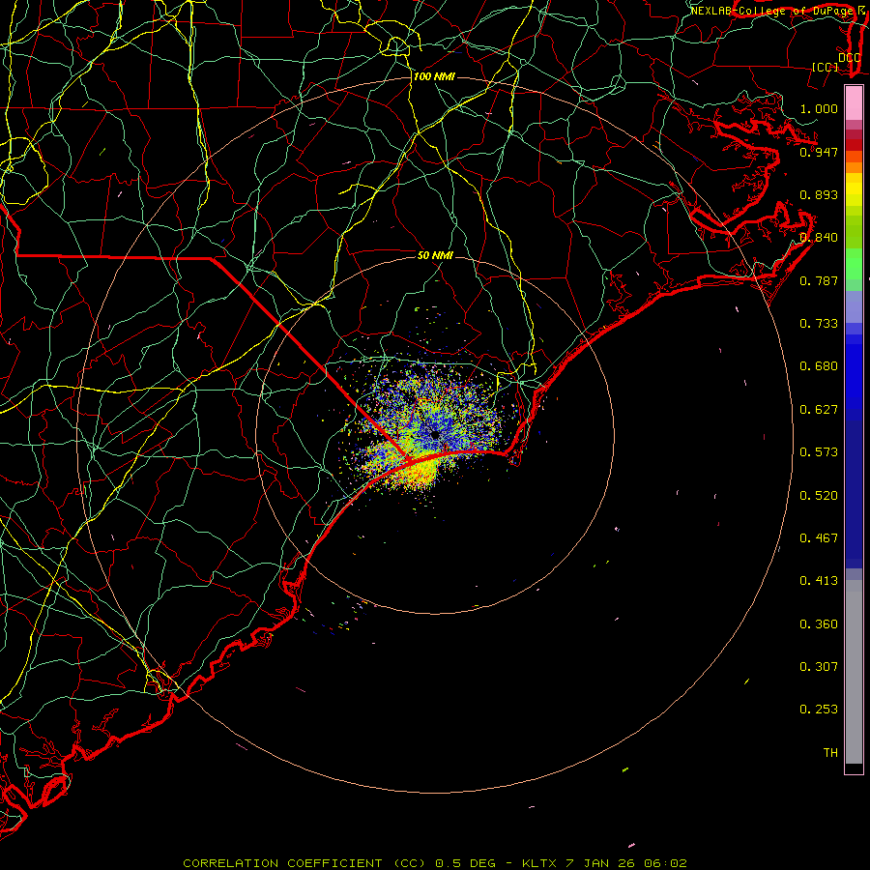The image size is (870, 870).
Task: Select the lavender swatch on the color bar
Action: pyautogui.click(x=854, y=307)
